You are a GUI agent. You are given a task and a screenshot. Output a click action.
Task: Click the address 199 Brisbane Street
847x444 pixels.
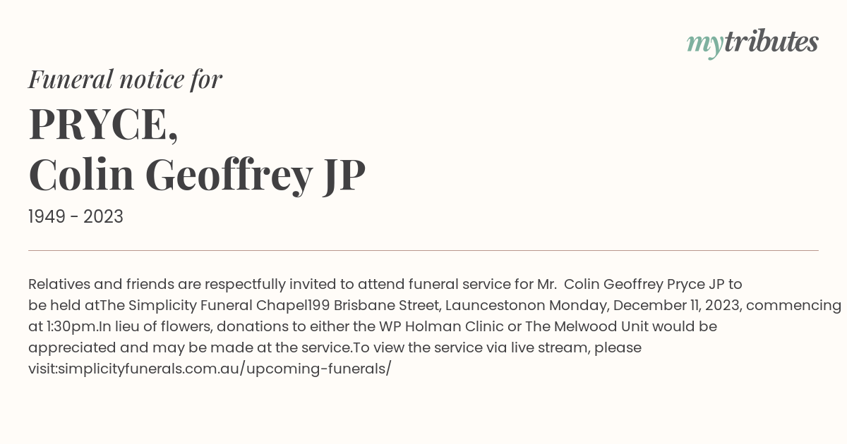373,305
